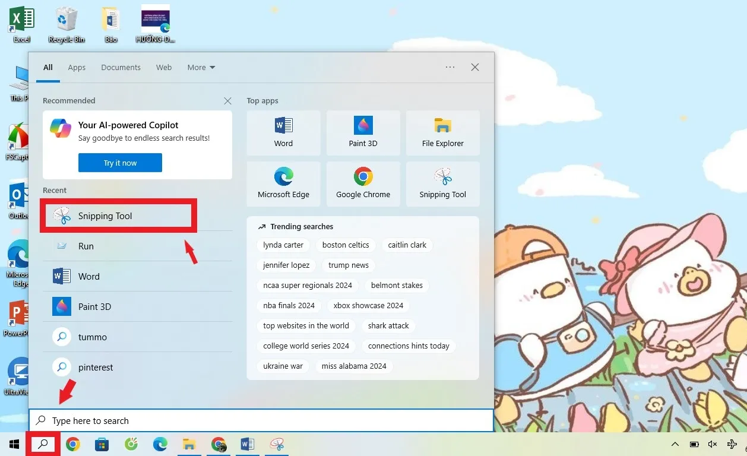Open the search options overflow menu

(450, 67)
